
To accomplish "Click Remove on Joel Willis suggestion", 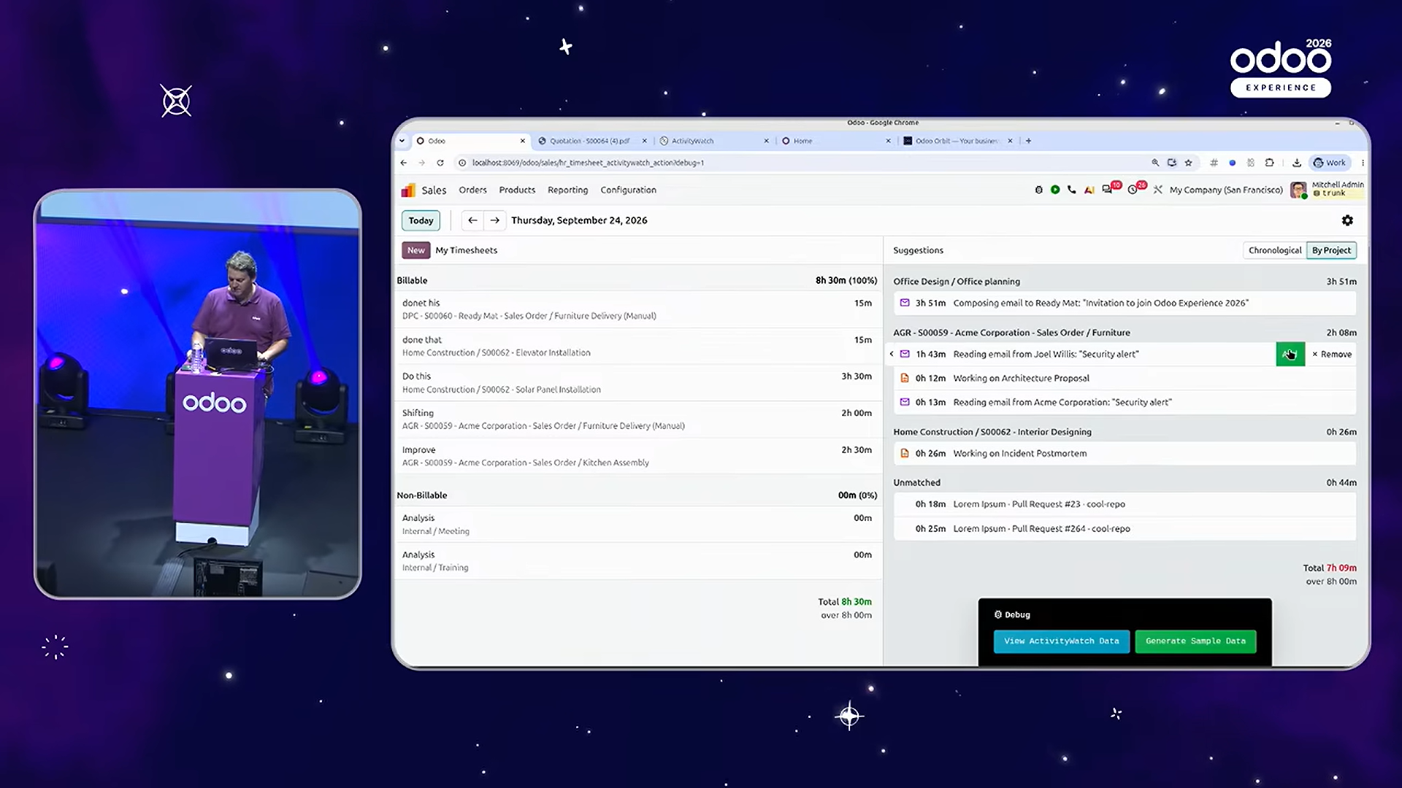I will tap(1332, 354).
